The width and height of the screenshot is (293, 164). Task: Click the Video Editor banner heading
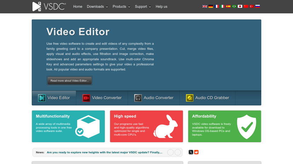click(x=78, y=32)
